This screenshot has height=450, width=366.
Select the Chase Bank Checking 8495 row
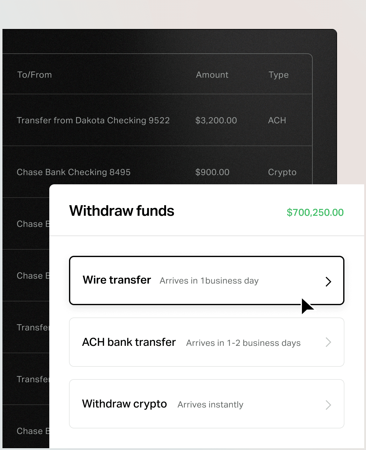coord(74,172)
